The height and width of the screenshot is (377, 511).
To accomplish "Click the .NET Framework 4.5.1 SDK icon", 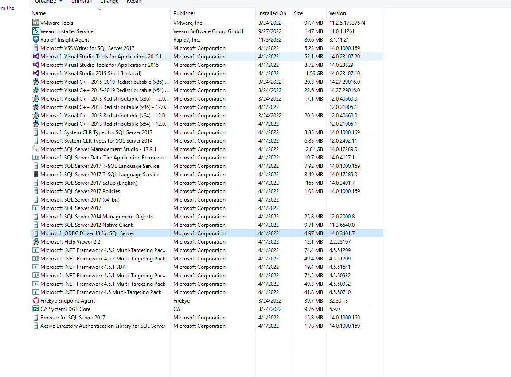I will 36,267.
